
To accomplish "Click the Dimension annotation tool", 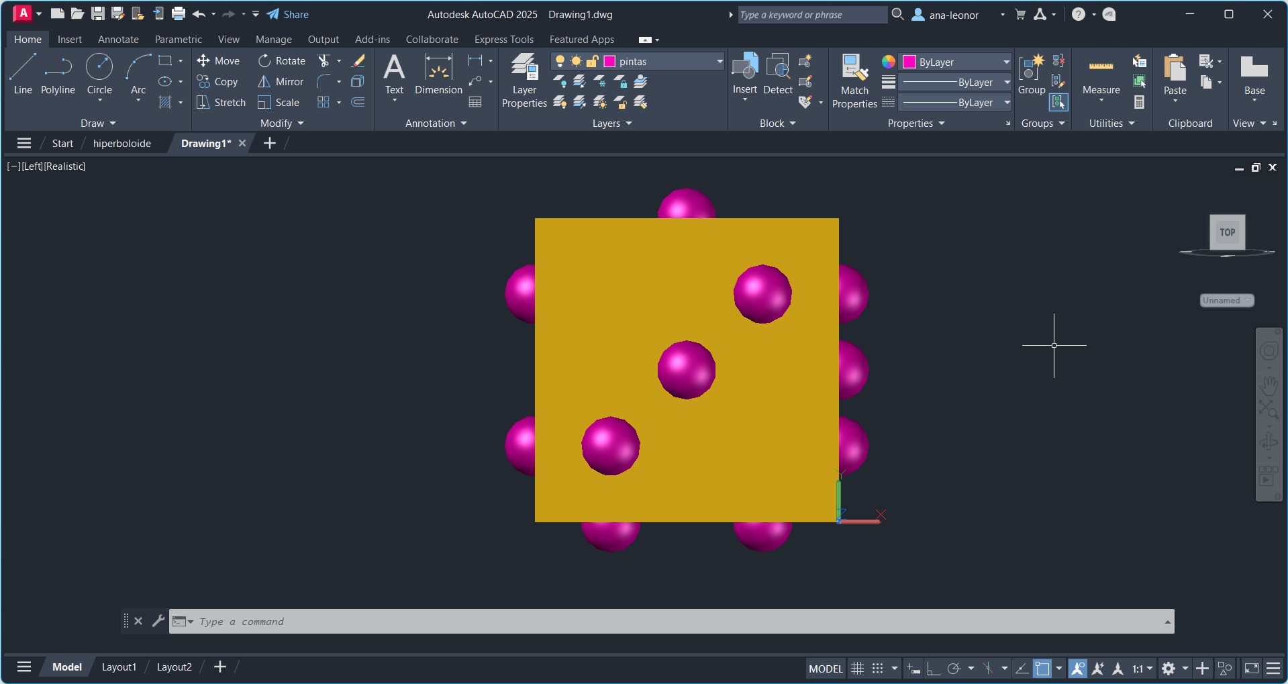I will (438, 75).
